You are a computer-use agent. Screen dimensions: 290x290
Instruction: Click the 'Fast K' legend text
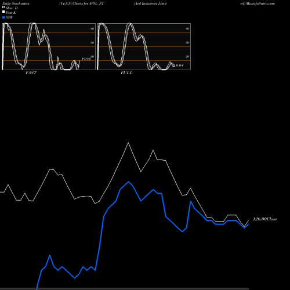coord(11,13)
